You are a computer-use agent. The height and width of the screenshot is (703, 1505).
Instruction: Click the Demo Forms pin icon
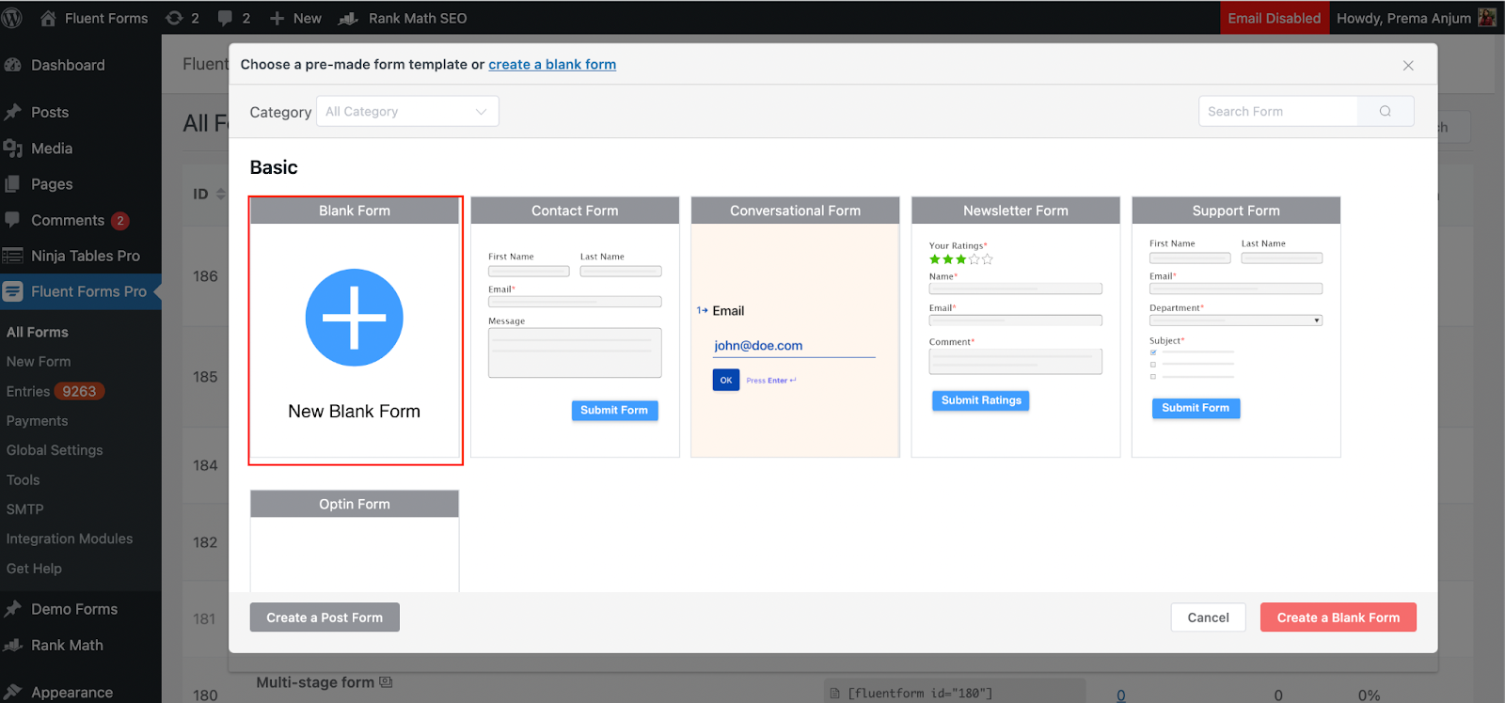pos(13,609)
